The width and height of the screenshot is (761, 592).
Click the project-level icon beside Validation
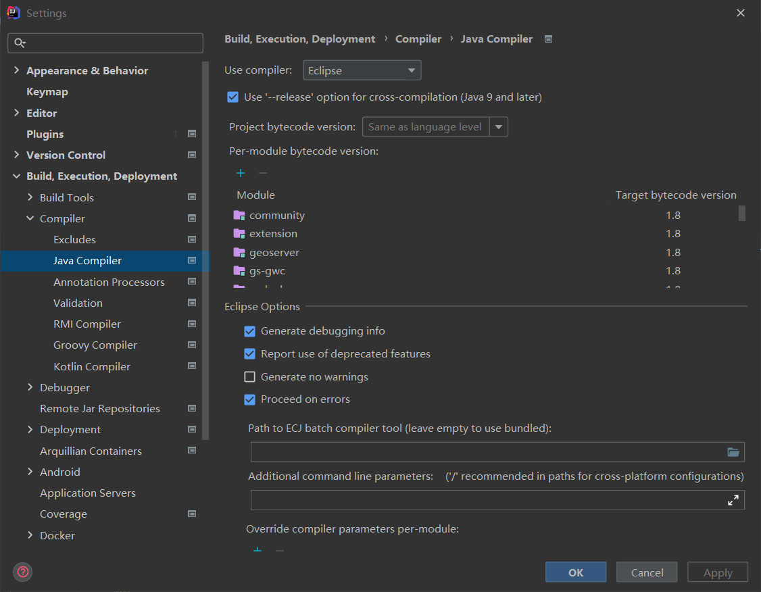tap(192, 303)
